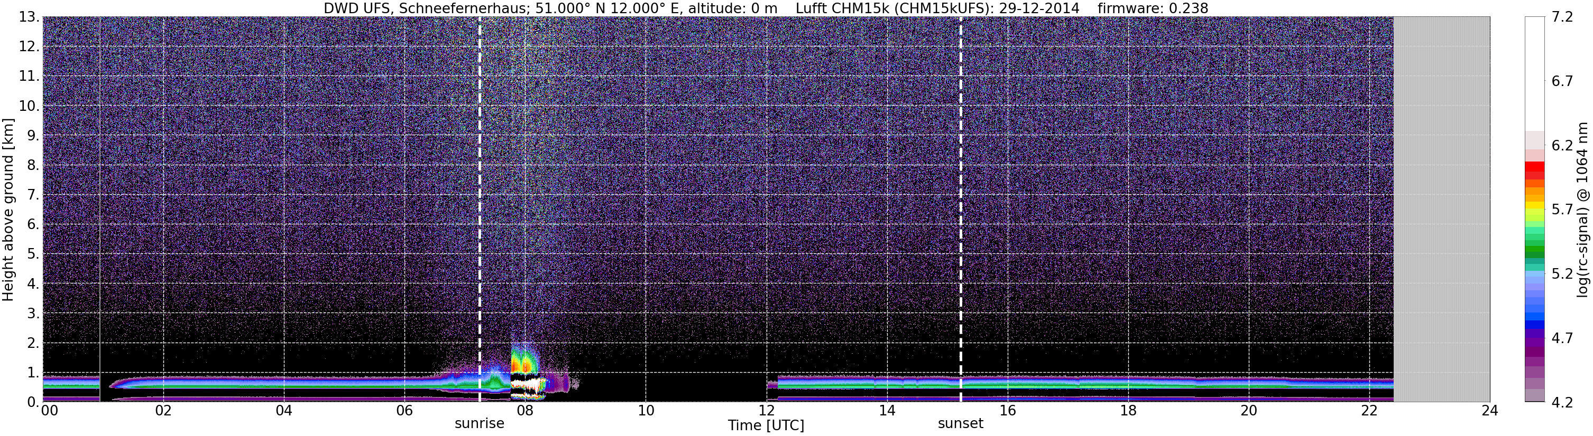This screenshot has width=1593, height=436.
Task: Click the 13. tick on the height axis
Action: [x=30, y=17]
